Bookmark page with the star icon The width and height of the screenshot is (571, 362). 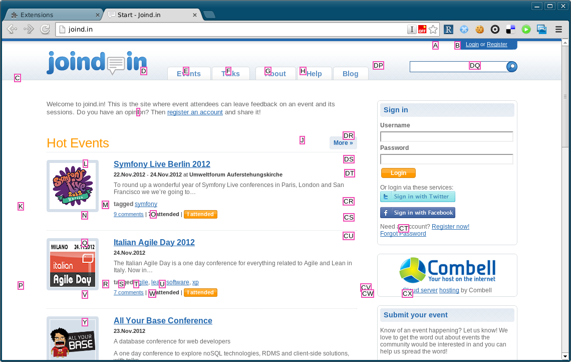point(433,30)
